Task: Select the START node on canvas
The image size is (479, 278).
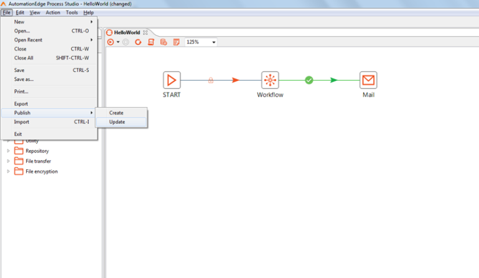Action: [x=172, y=80]
